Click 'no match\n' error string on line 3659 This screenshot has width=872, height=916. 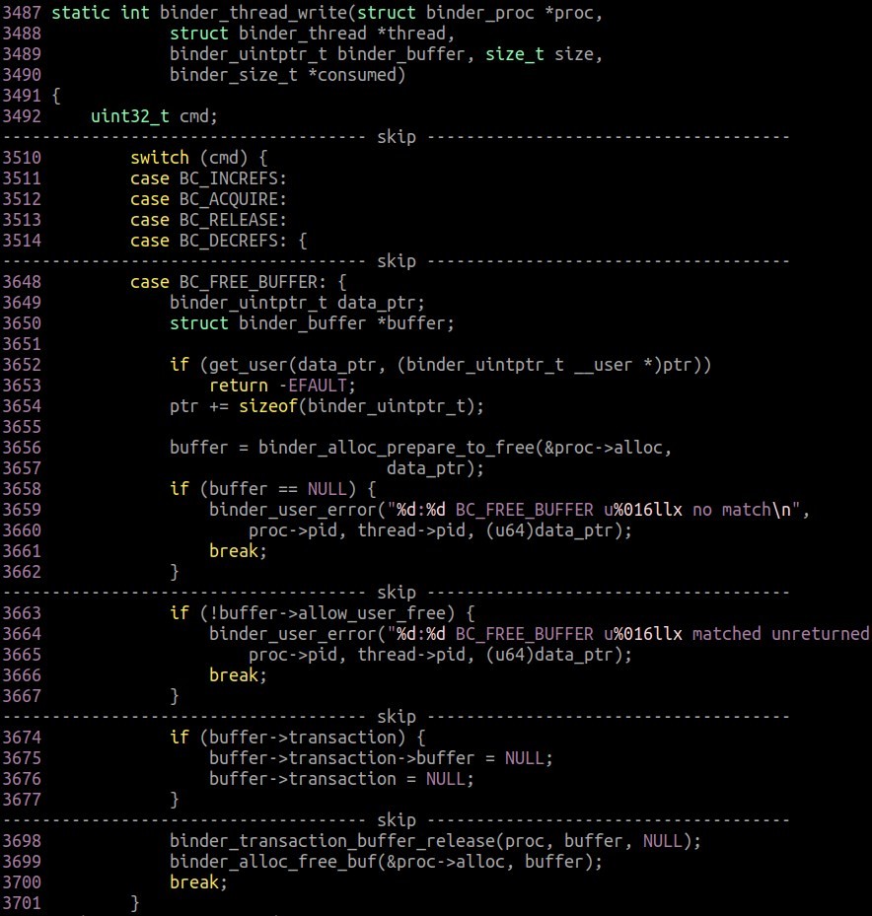coord(742,510)
